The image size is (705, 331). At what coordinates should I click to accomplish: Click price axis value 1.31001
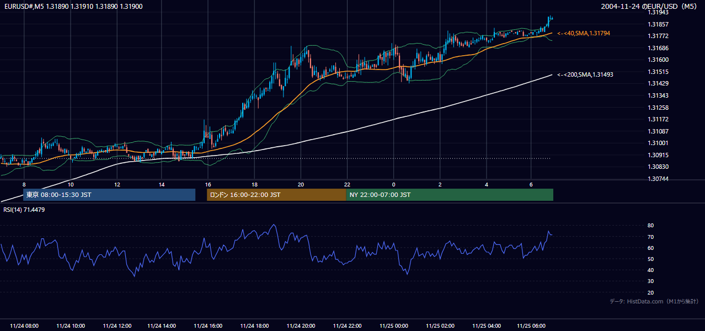click(658, 143)
